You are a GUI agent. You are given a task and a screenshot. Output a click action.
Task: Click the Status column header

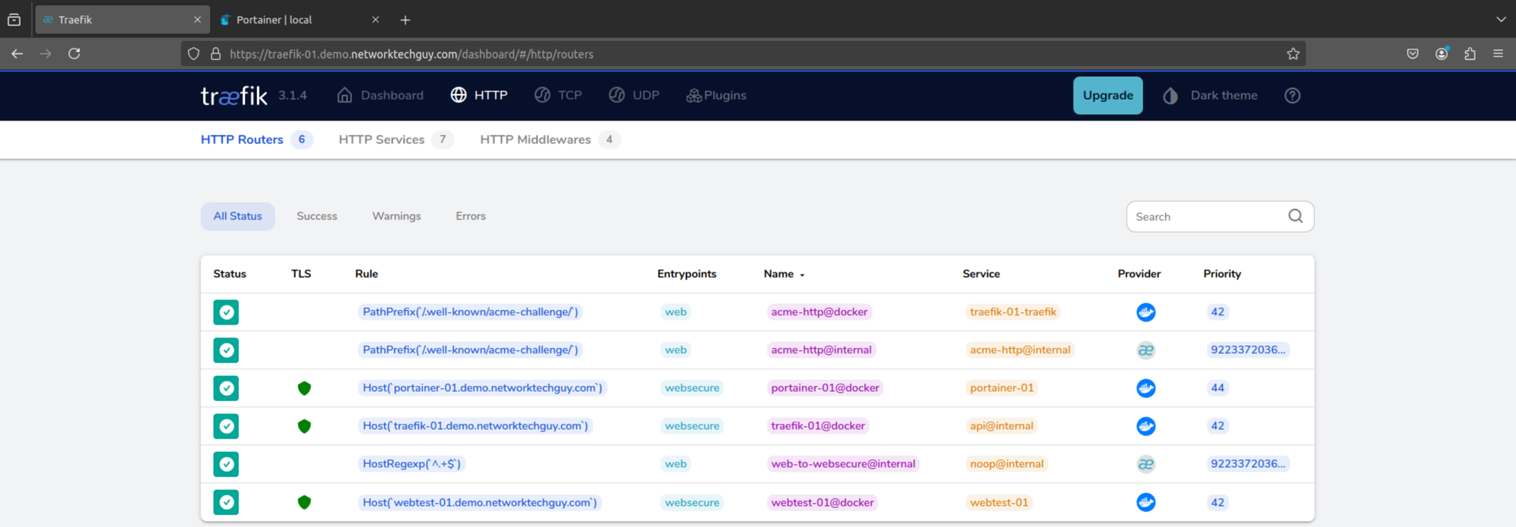[230, 274]
